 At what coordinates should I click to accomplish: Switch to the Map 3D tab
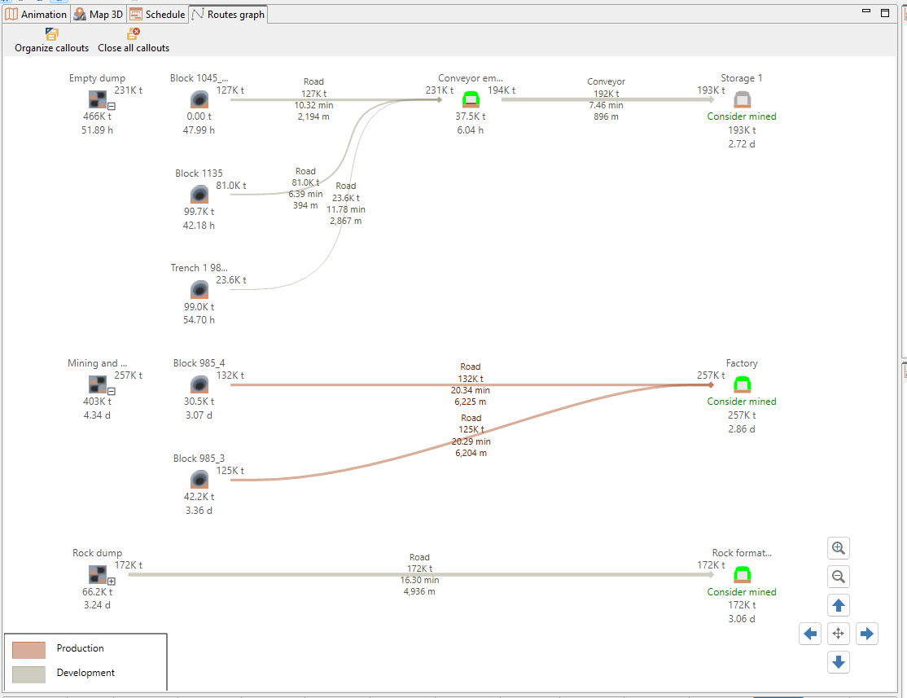tap(99, 15)
